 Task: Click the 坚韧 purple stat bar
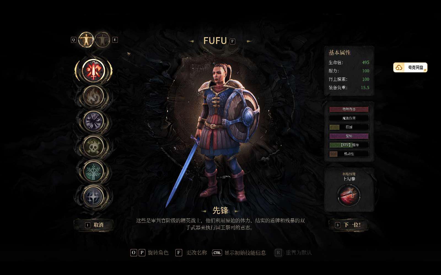pos(349,136)
